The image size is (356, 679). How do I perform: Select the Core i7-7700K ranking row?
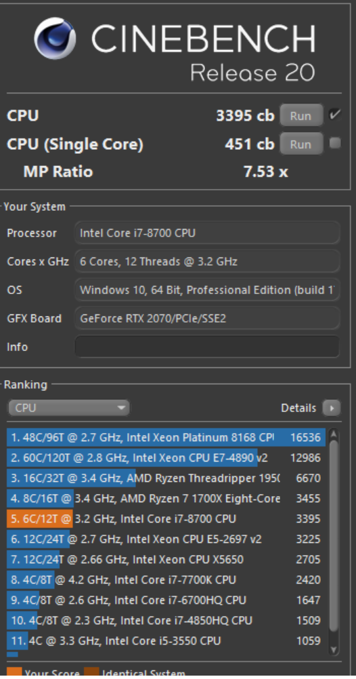click(x=166, y=580)
